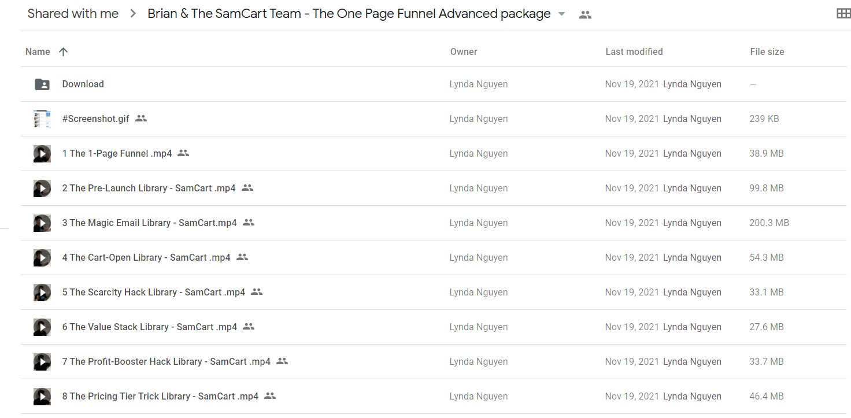Image resolution: width=851 pixels, height=418 pixels.
Task: Click the shared icon next to #Screenshot.gif
Action: tap(141, 119)
